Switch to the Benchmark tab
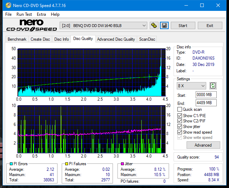This screenshot has width=229, height=188. click(x=17, y=39)
